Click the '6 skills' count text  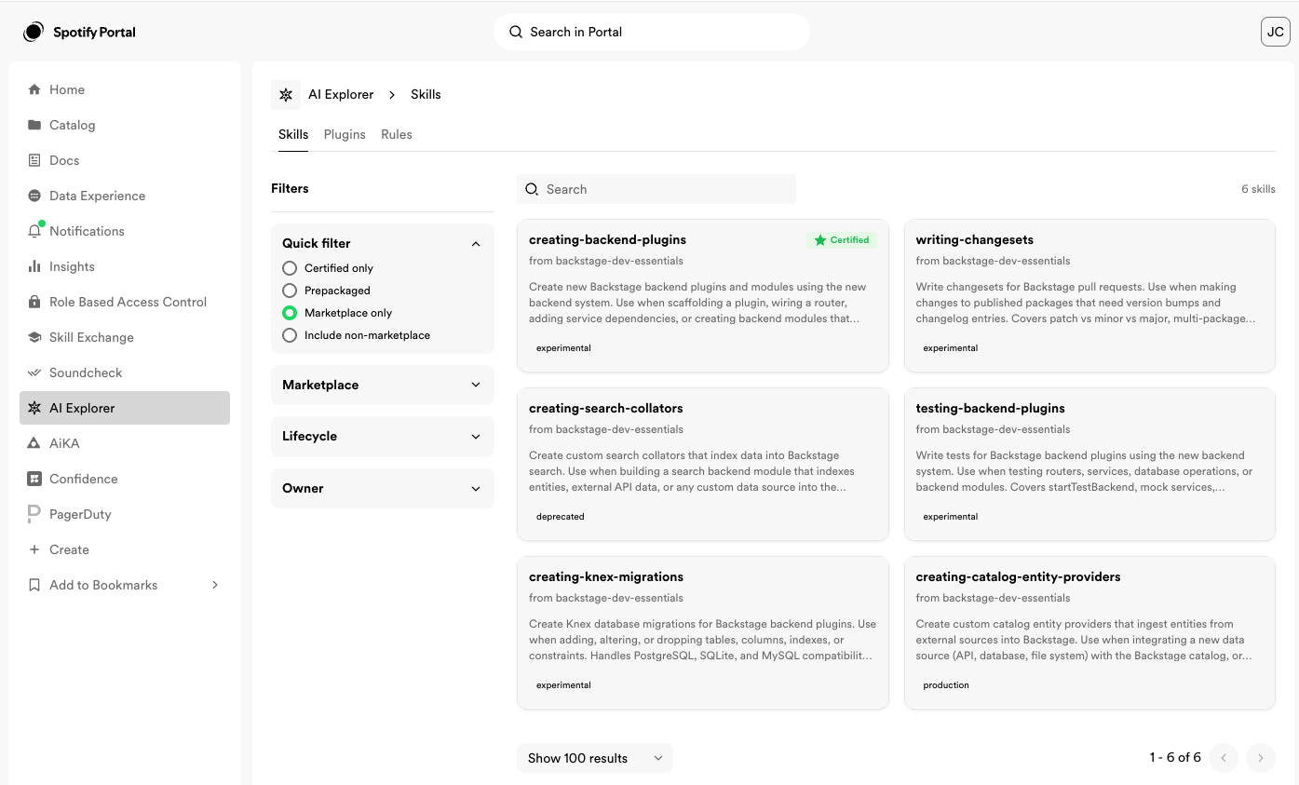(x=1258, y=189)
